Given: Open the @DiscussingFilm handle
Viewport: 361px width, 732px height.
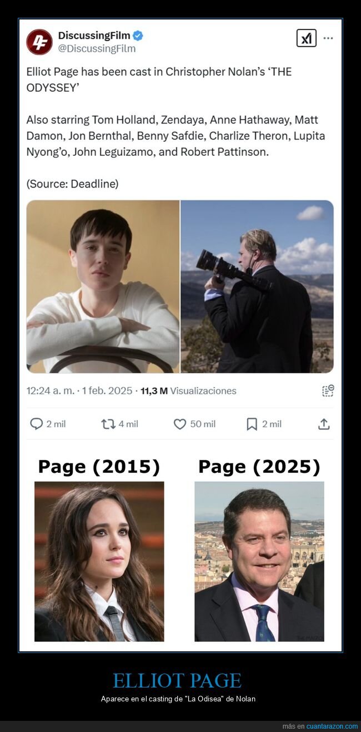Looking at the screenshot, I should point(97,48).
